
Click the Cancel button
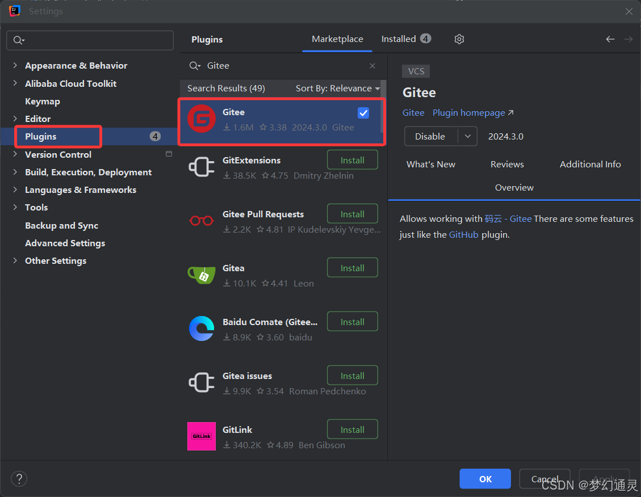click(544, 479)
